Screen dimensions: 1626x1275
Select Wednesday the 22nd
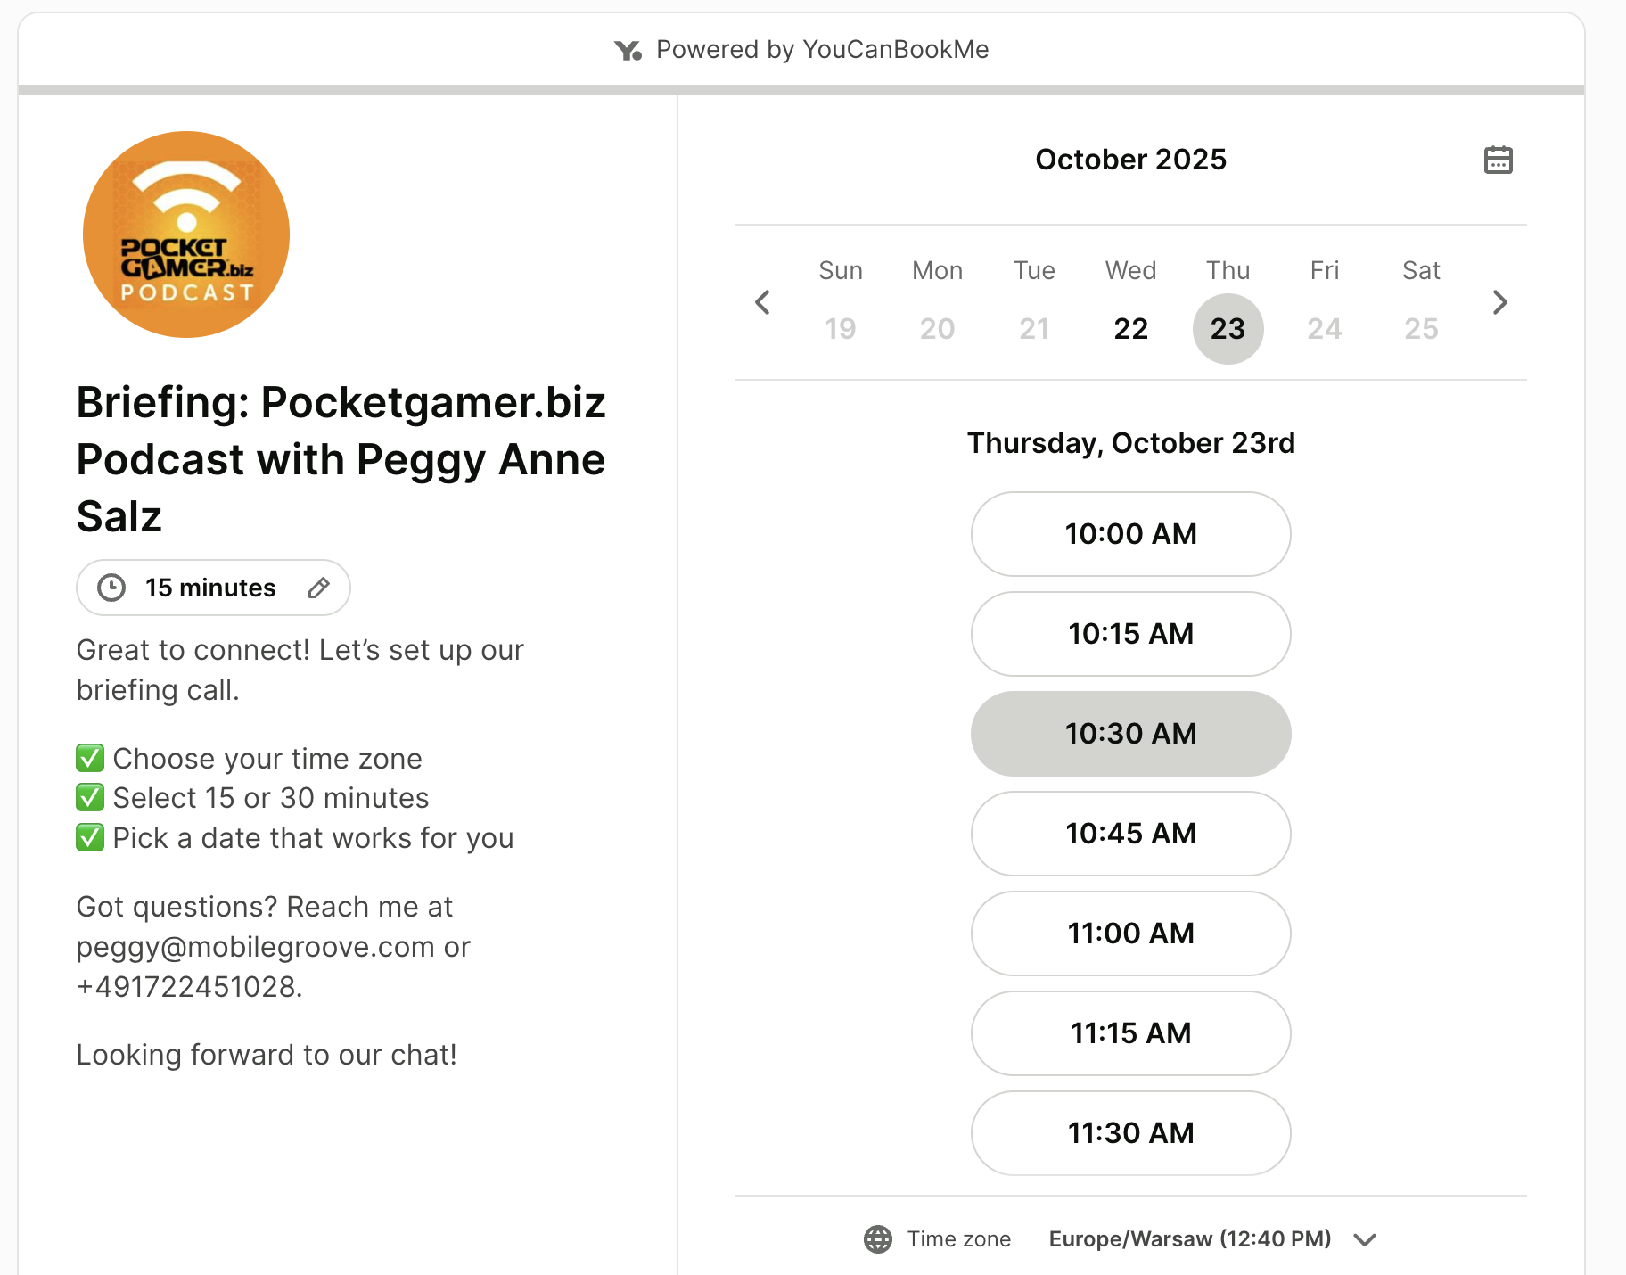1130,328
